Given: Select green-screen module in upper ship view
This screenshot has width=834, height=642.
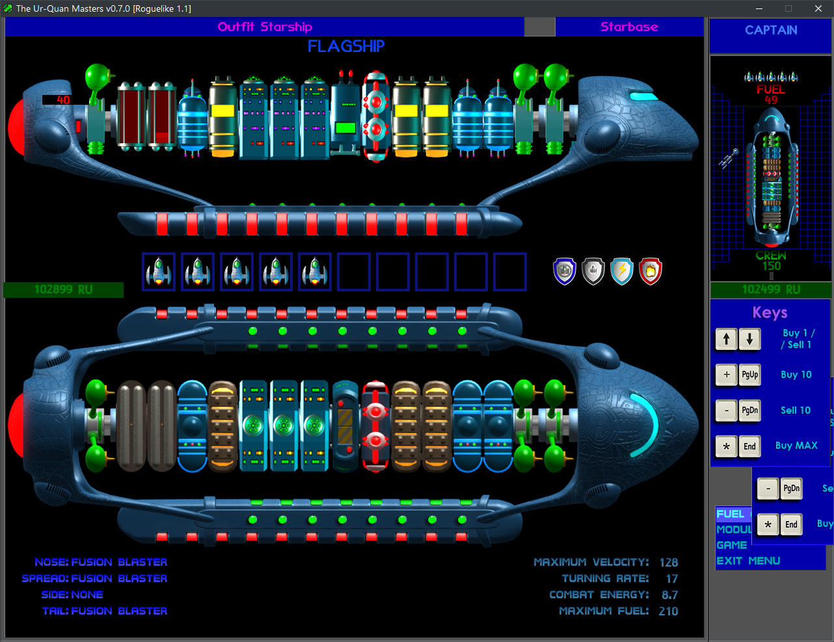Looking at the screenshot, I should 345,114.
